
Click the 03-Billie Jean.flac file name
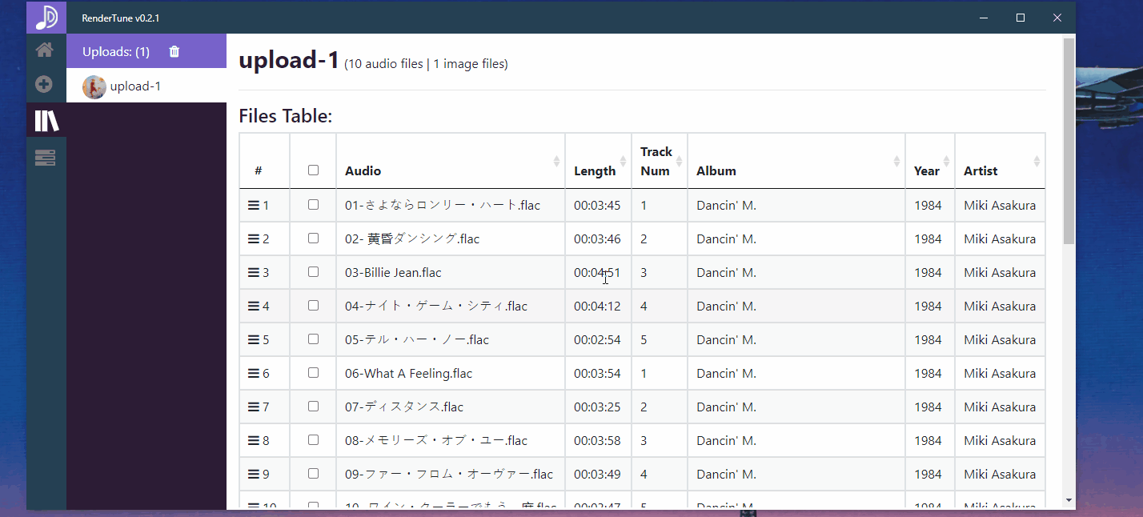[393, 272]
